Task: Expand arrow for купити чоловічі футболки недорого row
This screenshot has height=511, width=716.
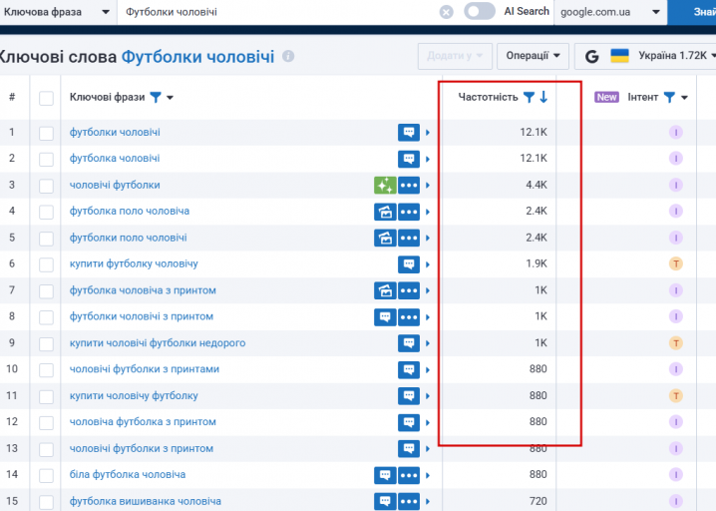Action: pyautogui.click(x=428, y=343)
